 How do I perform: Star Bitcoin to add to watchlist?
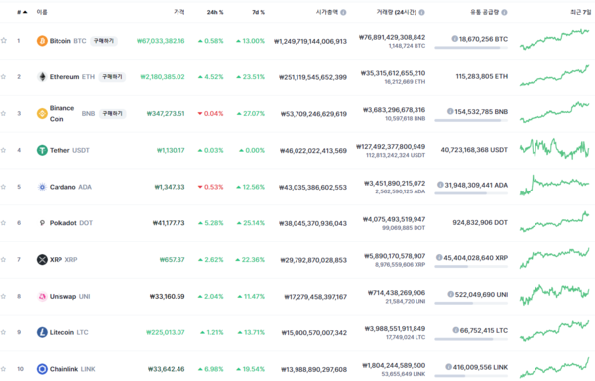pos(4,41)
